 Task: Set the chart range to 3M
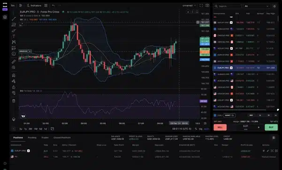[30, 129]
